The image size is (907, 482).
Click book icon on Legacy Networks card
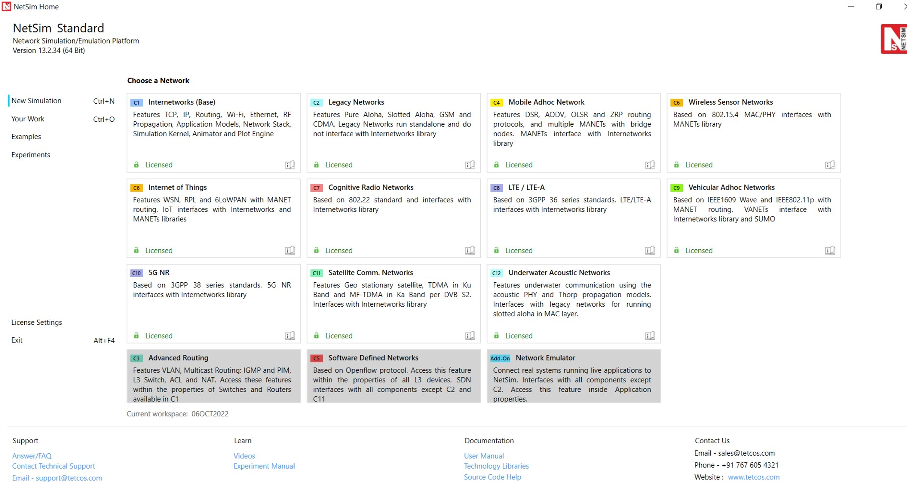pyautogui.click(x=470, y=165)
